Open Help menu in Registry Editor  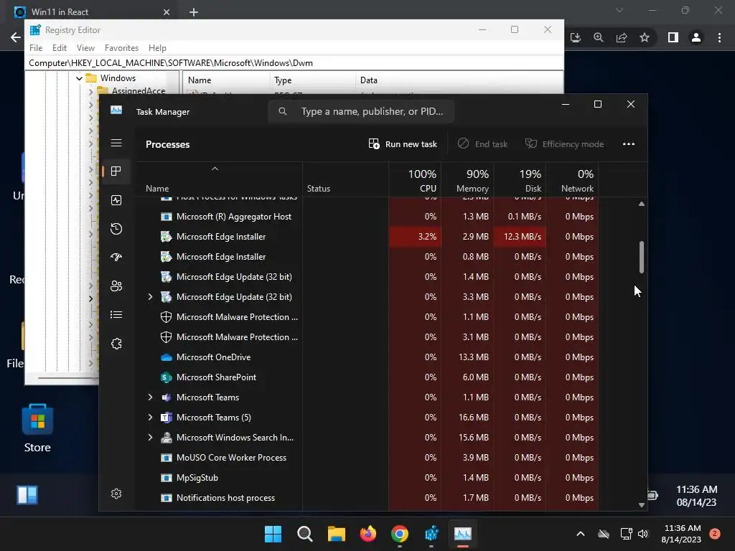point(157,48)
